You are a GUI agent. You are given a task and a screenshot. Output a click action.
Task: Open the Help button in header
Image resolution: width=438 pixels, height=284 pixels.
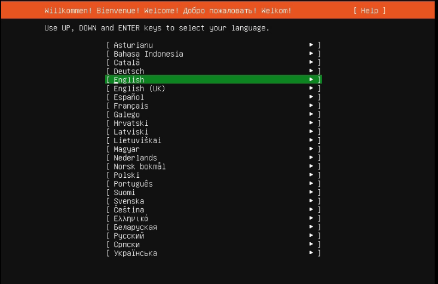pyautogui.click(x=369, y=11)
